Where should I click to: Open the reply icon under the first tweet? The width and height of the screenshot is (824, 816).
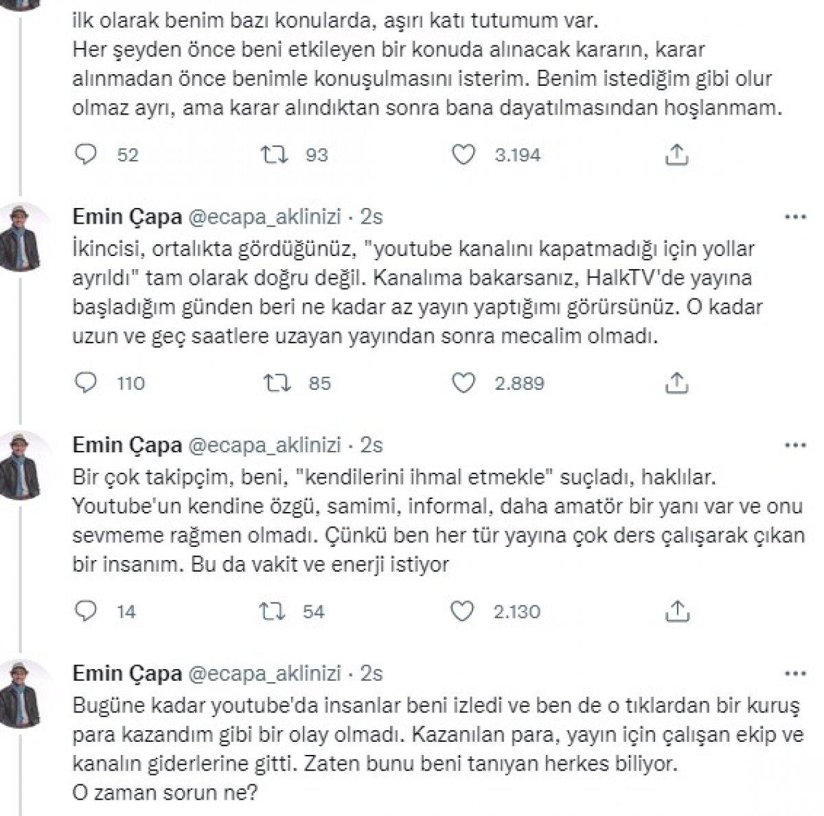pos(86,155)
